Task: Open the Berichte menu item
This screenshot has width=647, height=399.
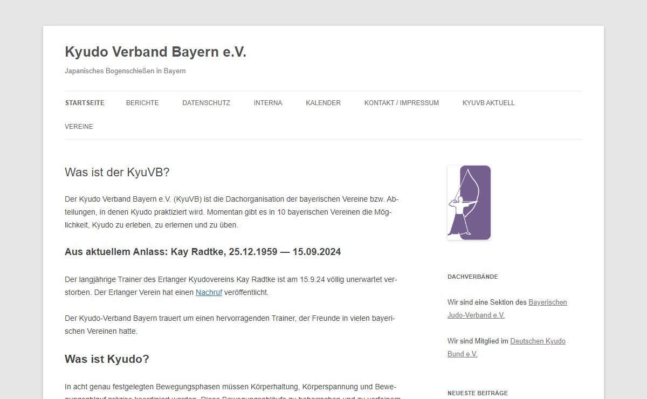Action: pyautogui.click(x=142, y=103)
